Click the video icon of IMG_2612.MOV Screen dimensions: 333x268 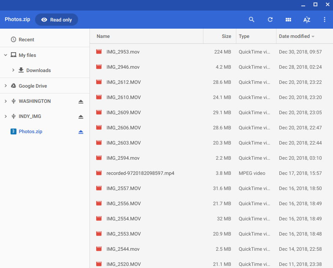(x=99, y=82)
